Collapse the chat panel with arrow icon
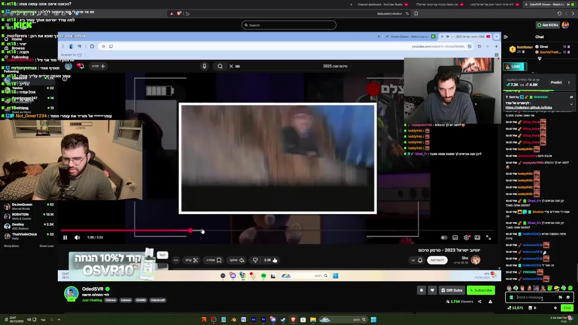Screen dimensions: 578x325 (x=506, y=37)
